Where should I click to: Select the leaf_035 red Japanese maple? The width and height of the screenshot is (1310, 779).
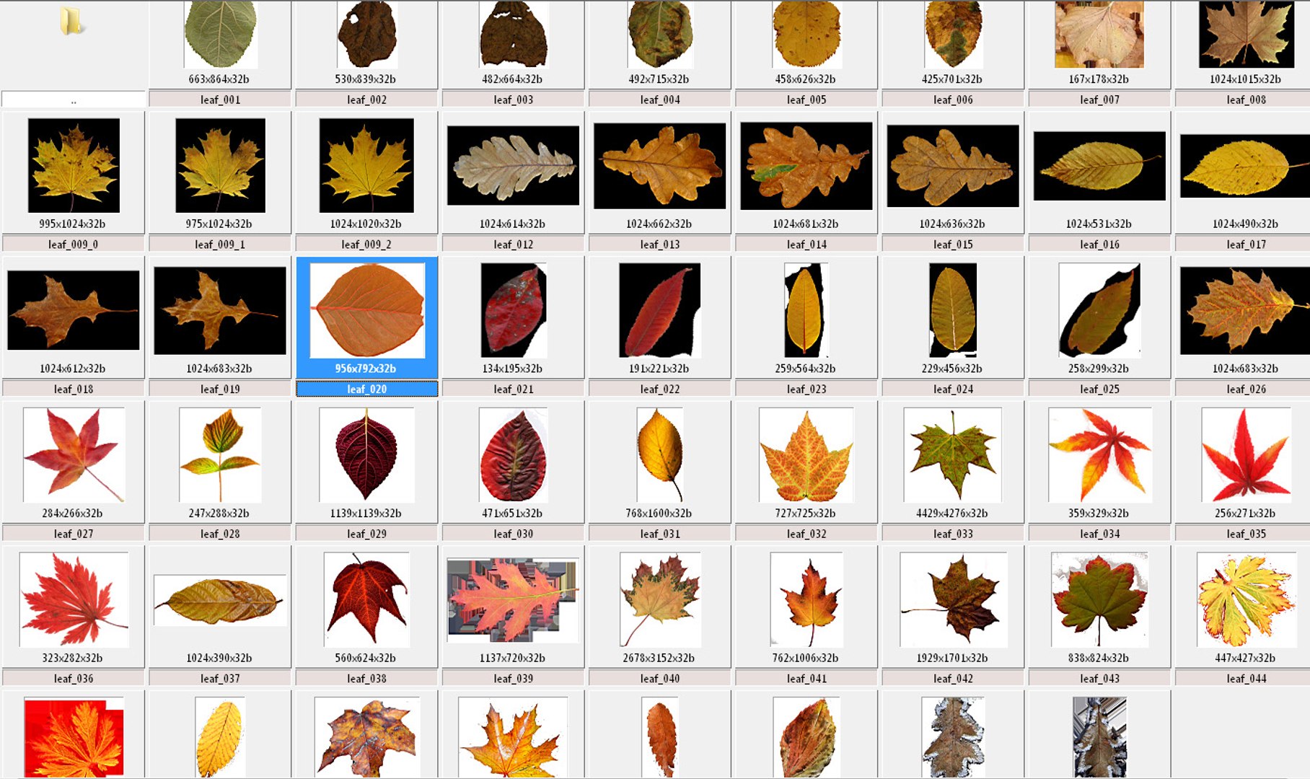click(1246, 454)
